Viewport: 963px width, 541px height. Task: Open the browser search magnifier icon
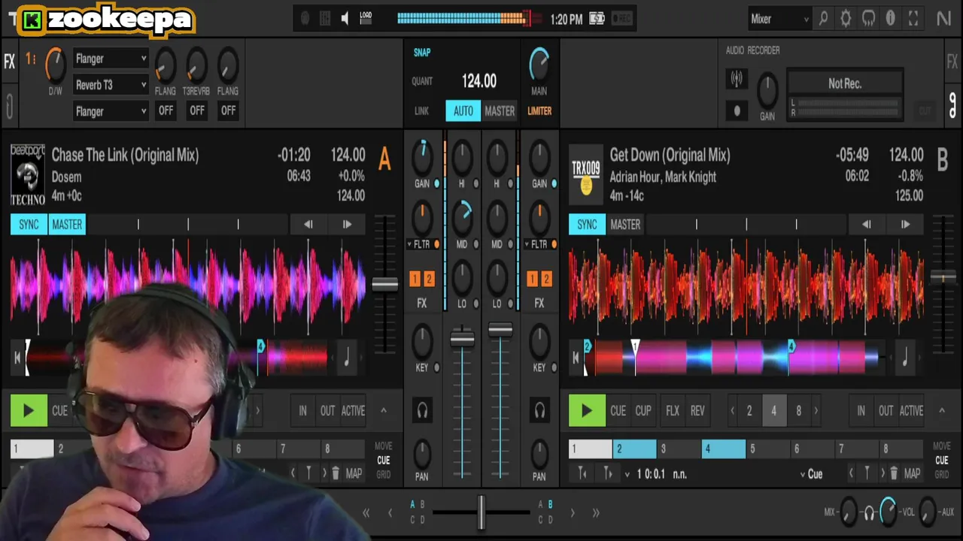[823, 20]
